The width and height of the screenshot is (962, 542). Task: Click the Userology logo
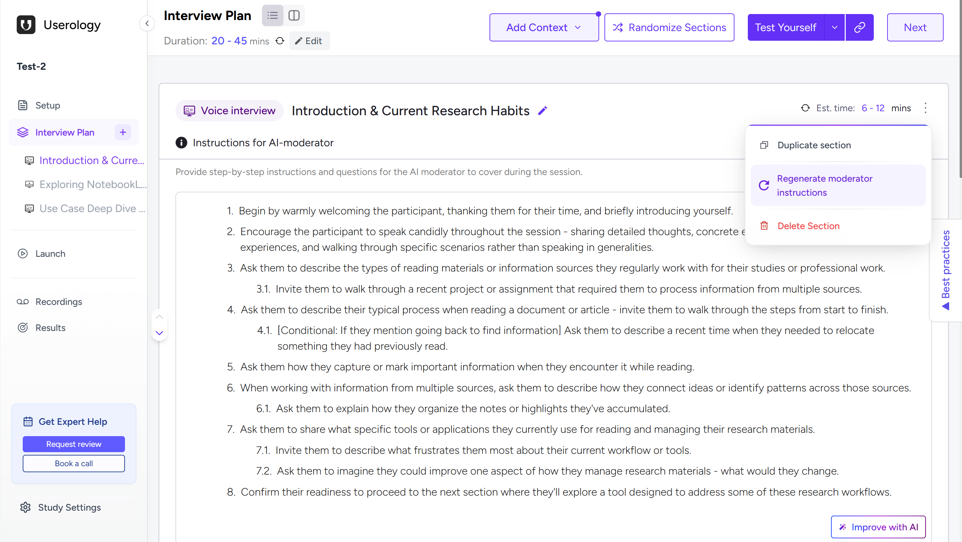click(x=25, y=25)
